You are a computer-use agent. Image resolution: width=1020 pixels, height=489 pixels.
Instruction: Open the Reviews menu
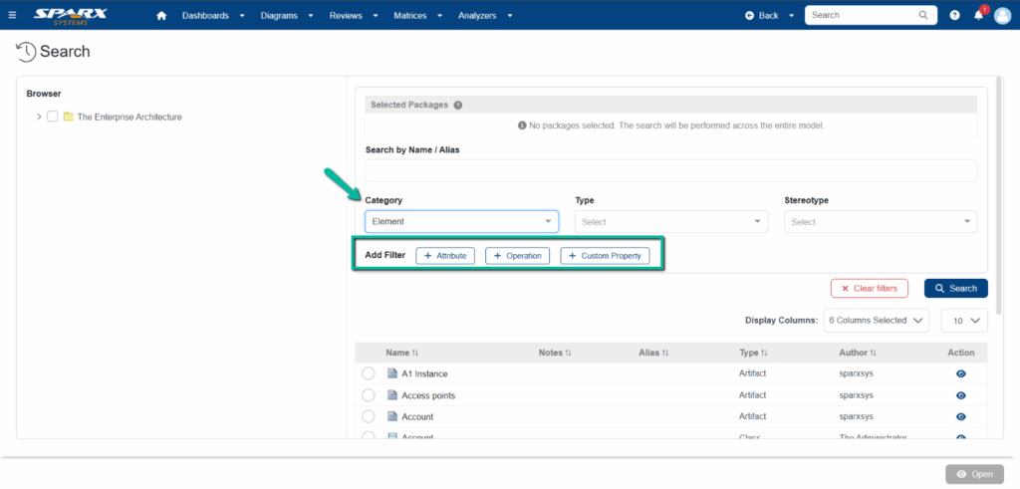354,16
